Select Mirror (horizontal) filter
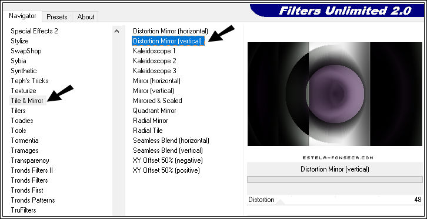 click(x=156, y=81)
